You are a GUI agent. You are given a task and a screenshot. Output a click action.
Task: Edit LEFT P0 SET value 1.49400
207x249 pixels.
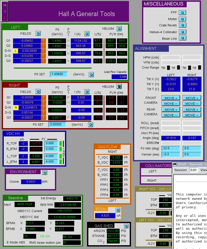(x=58, y=74)
